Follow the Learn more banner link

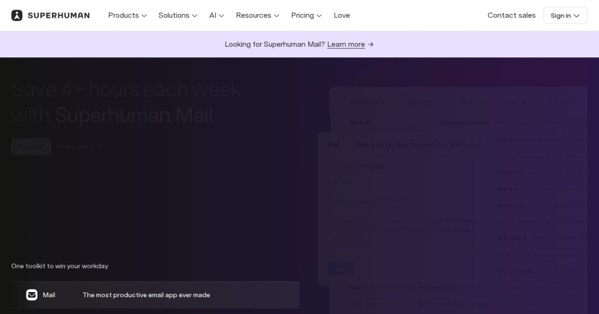coord(346,44)
